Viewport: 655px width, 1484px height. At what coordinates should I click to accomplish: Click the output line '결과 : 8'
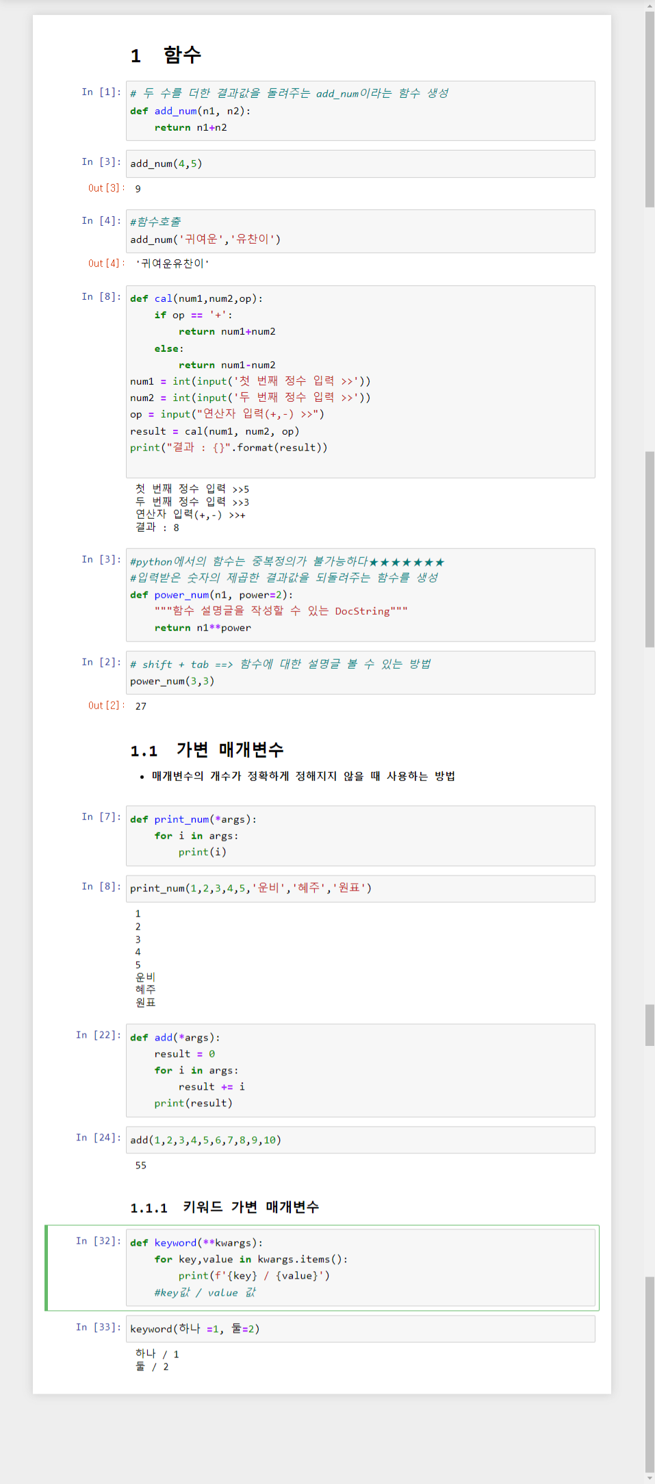coord(157,528)
